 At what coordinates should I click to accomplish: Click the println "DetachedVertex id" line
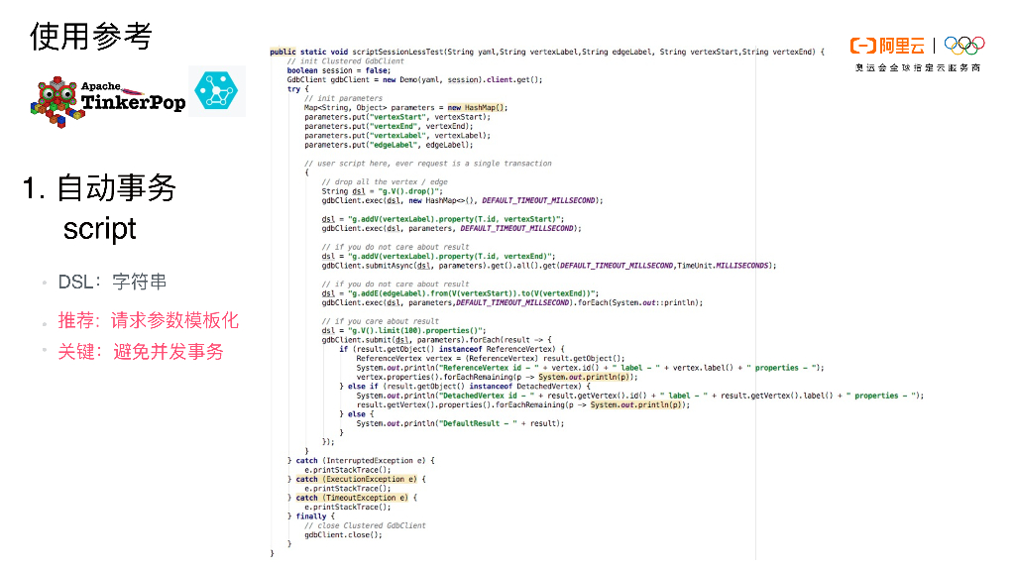coord(640,396)
